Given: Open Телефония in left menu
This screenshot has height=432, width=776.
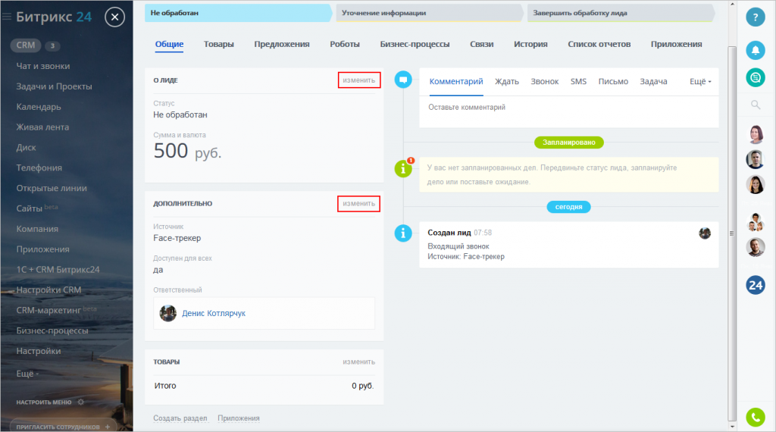Looking at the screenshot, I should pos(39,167).
